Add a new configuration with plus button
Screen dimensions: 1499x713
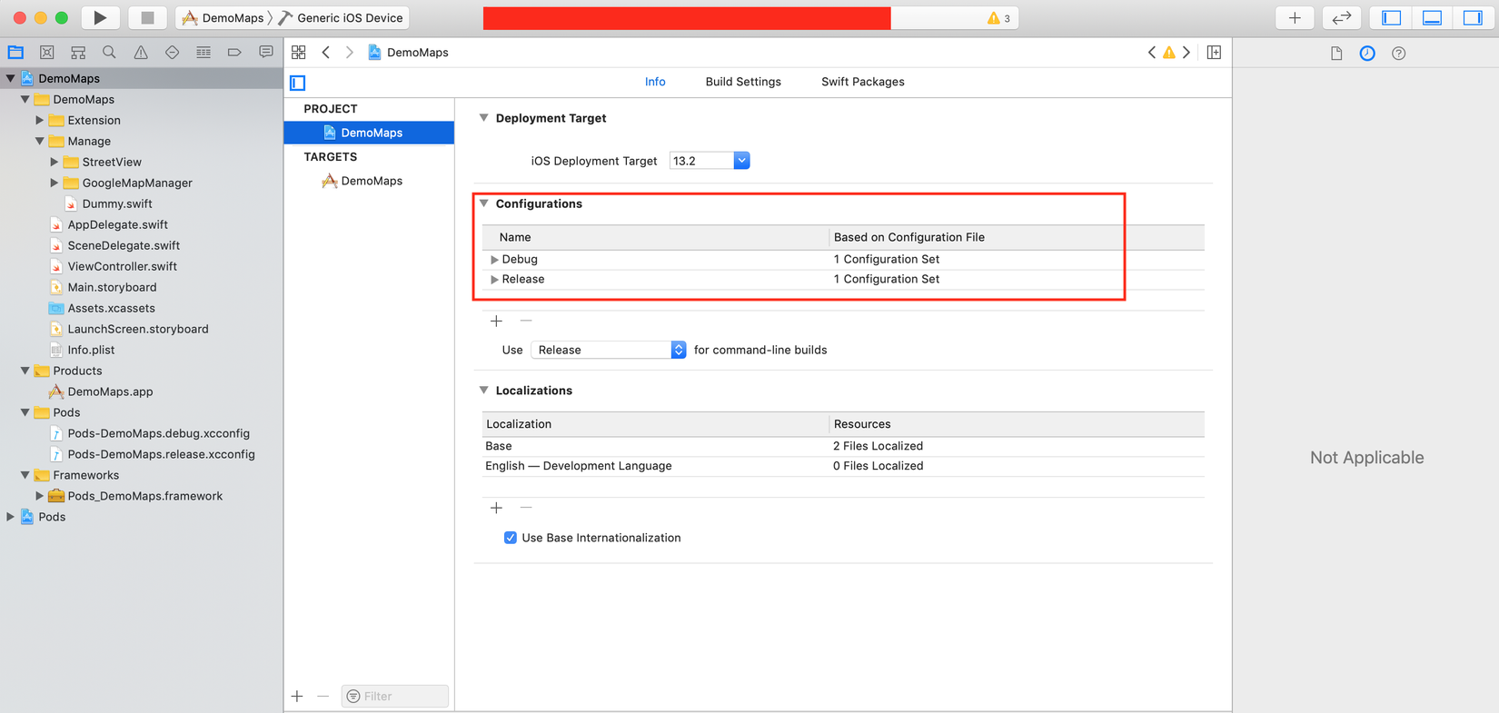[496, 321]
